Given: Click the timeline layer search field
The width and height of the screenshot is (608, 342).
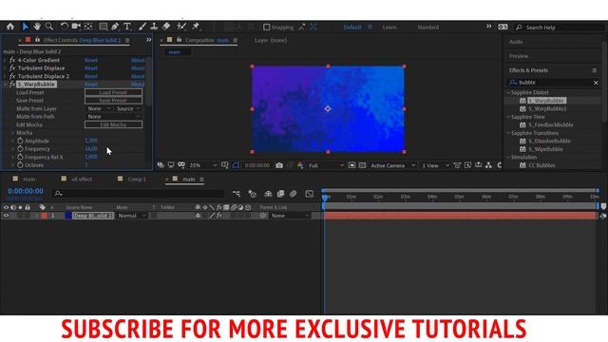Looking at the screenshot, I should pyautogui.click(x=139, y=194).
